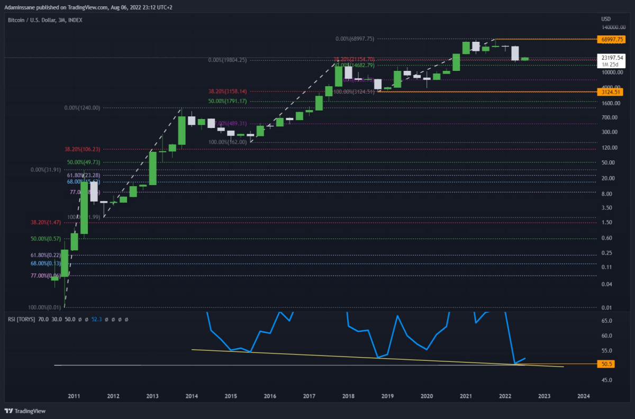Screen dimensions: 635x419
Task: Click the USD currency label on price axis
Action: click(606, 19)
